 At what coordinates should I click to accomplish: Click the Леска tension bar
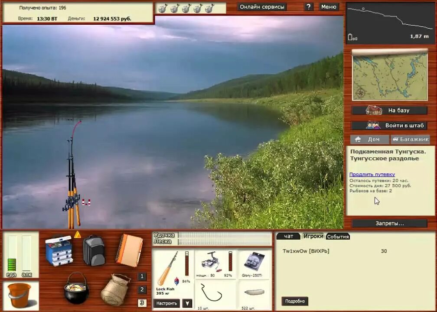(x=225, y=242)
